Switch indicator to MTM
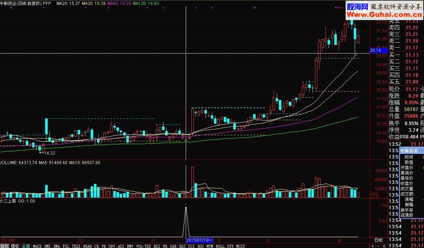The height and width of the screenshot is (248, 424). pyautogui.click(x=210, y=246)
